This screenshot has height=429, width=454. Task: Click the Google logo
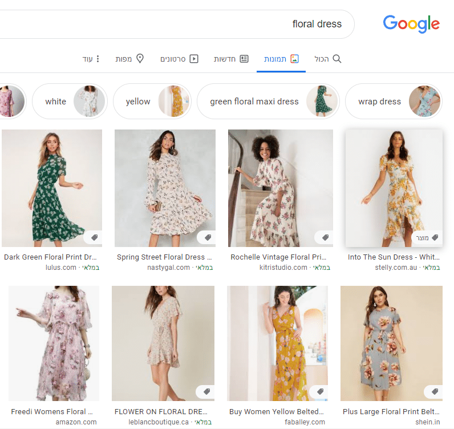click(x=411, y=24)
